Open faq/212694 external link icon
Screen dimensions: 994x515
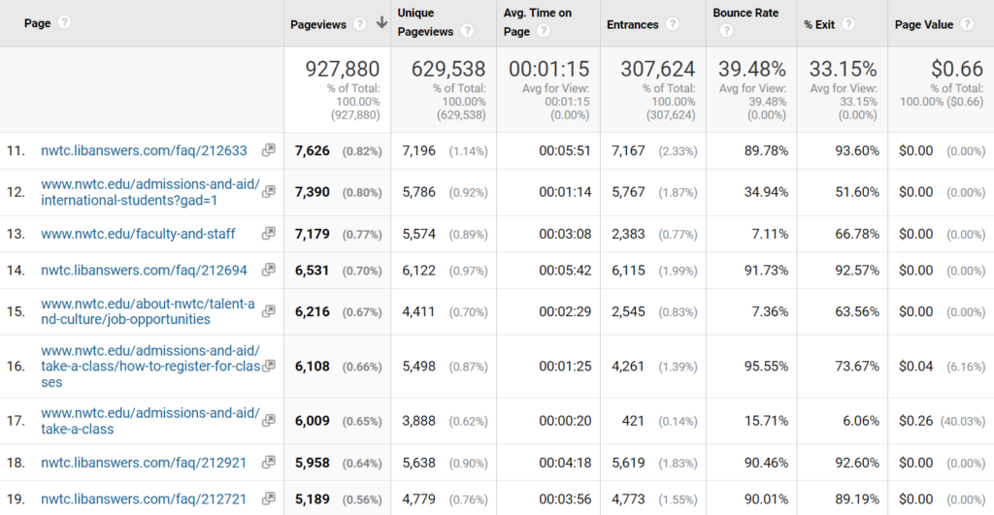pyautogui.click(x=269, y=271)
